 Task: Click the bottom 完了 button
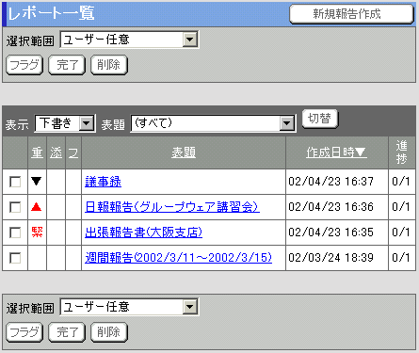coord(67,332)
